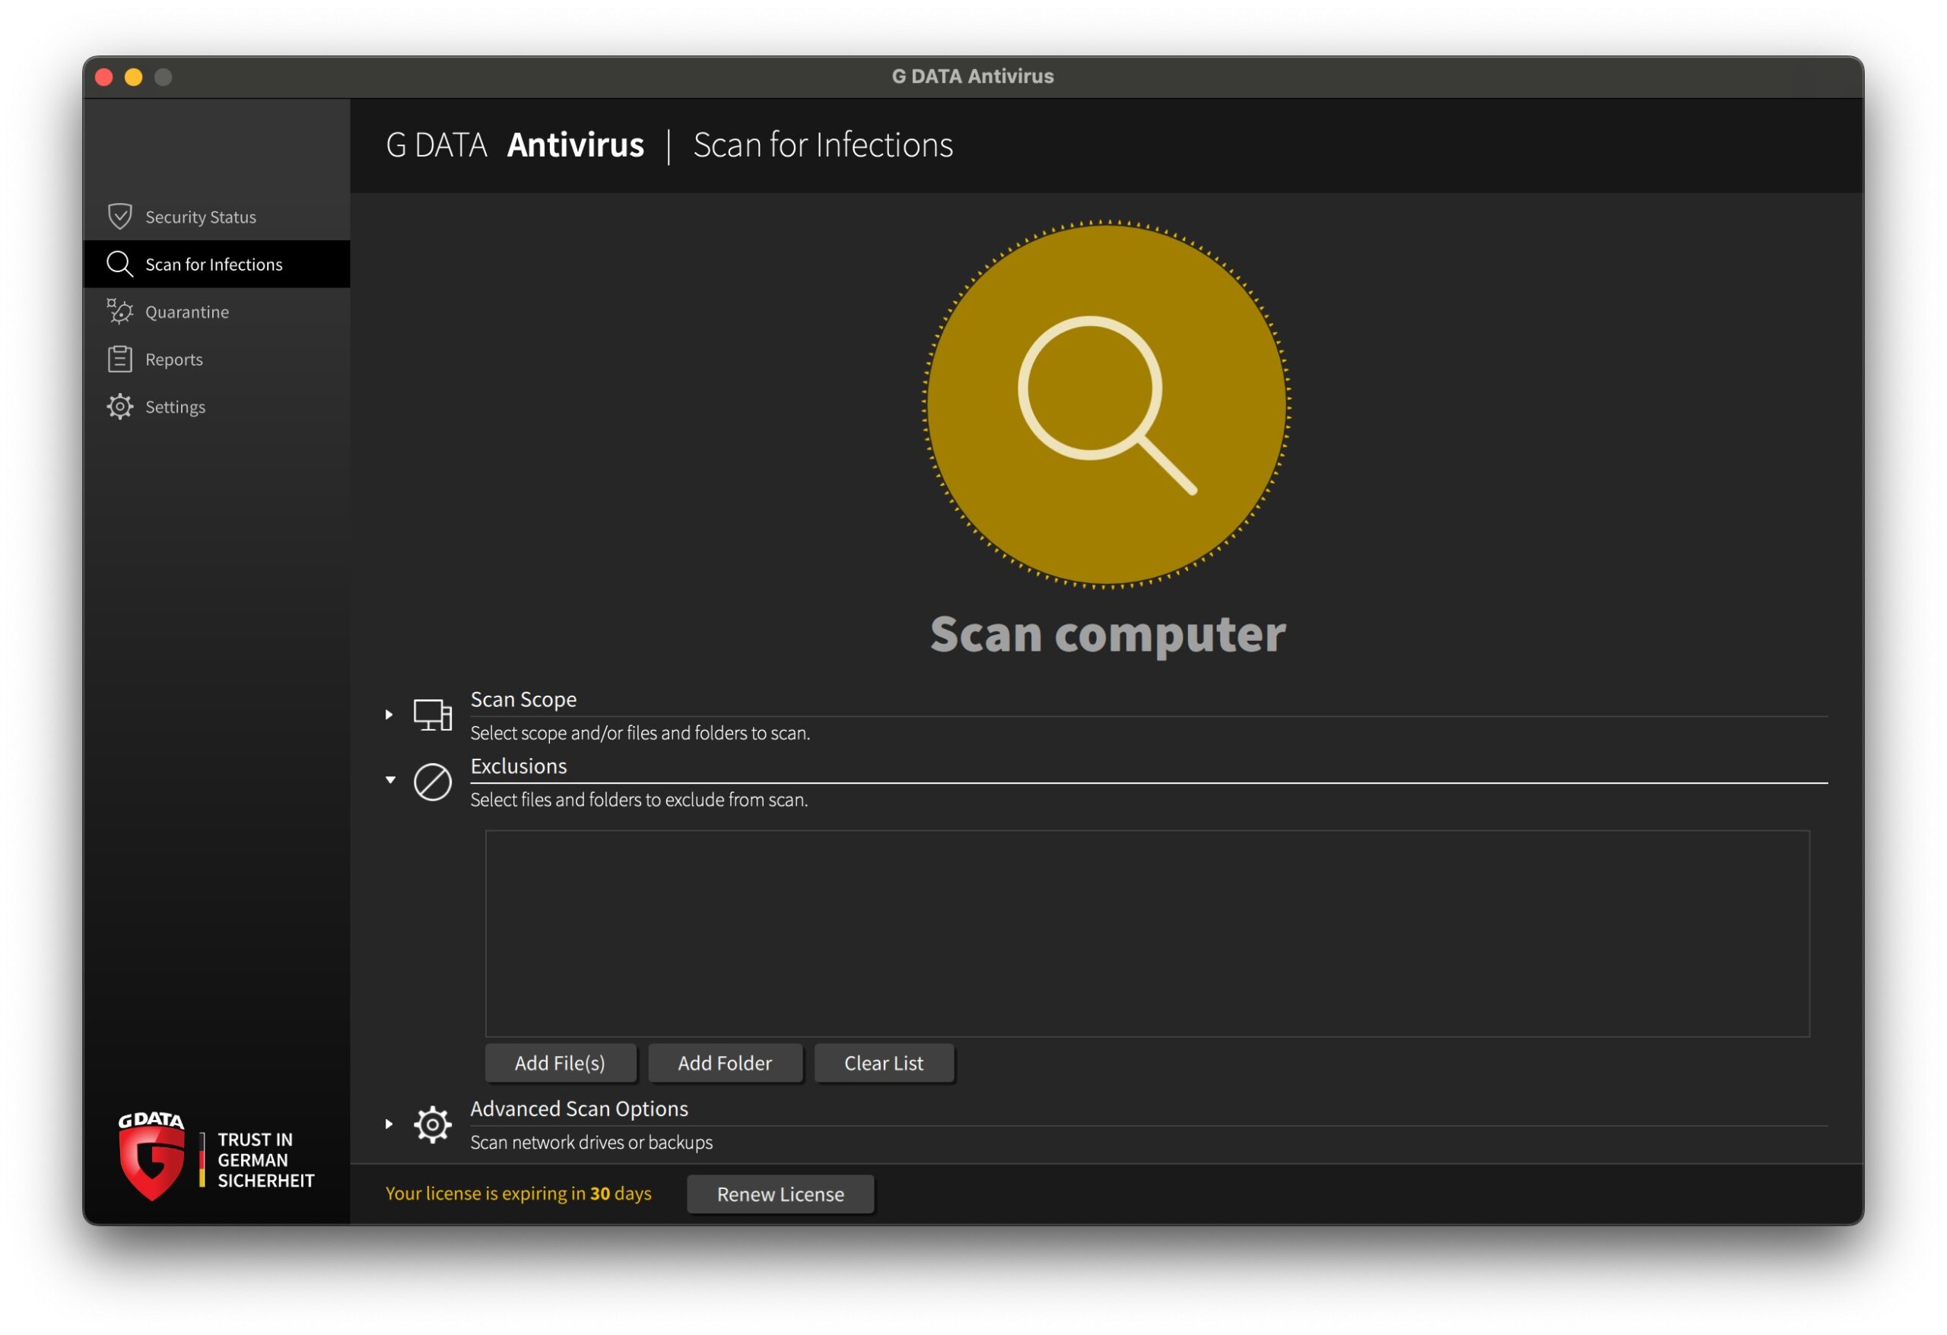The height and width of the screenshot is (1335, 1947).
Task: Click the Security Status shield icon
Action: (120, 217)
